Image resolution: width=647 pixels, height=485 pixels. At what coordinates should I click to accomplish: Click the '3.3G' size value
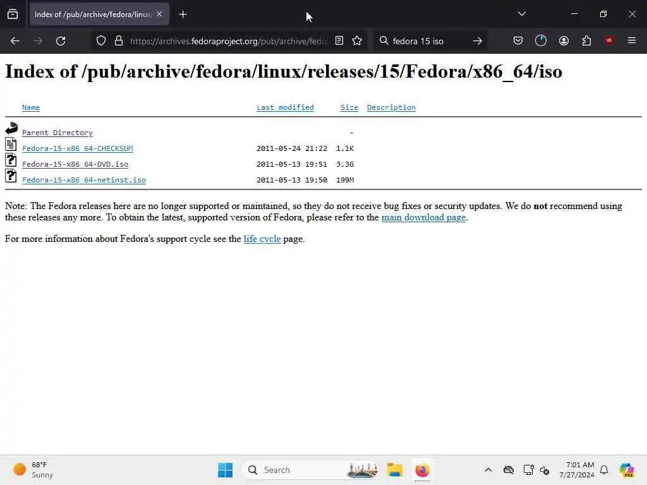point(345,164)
